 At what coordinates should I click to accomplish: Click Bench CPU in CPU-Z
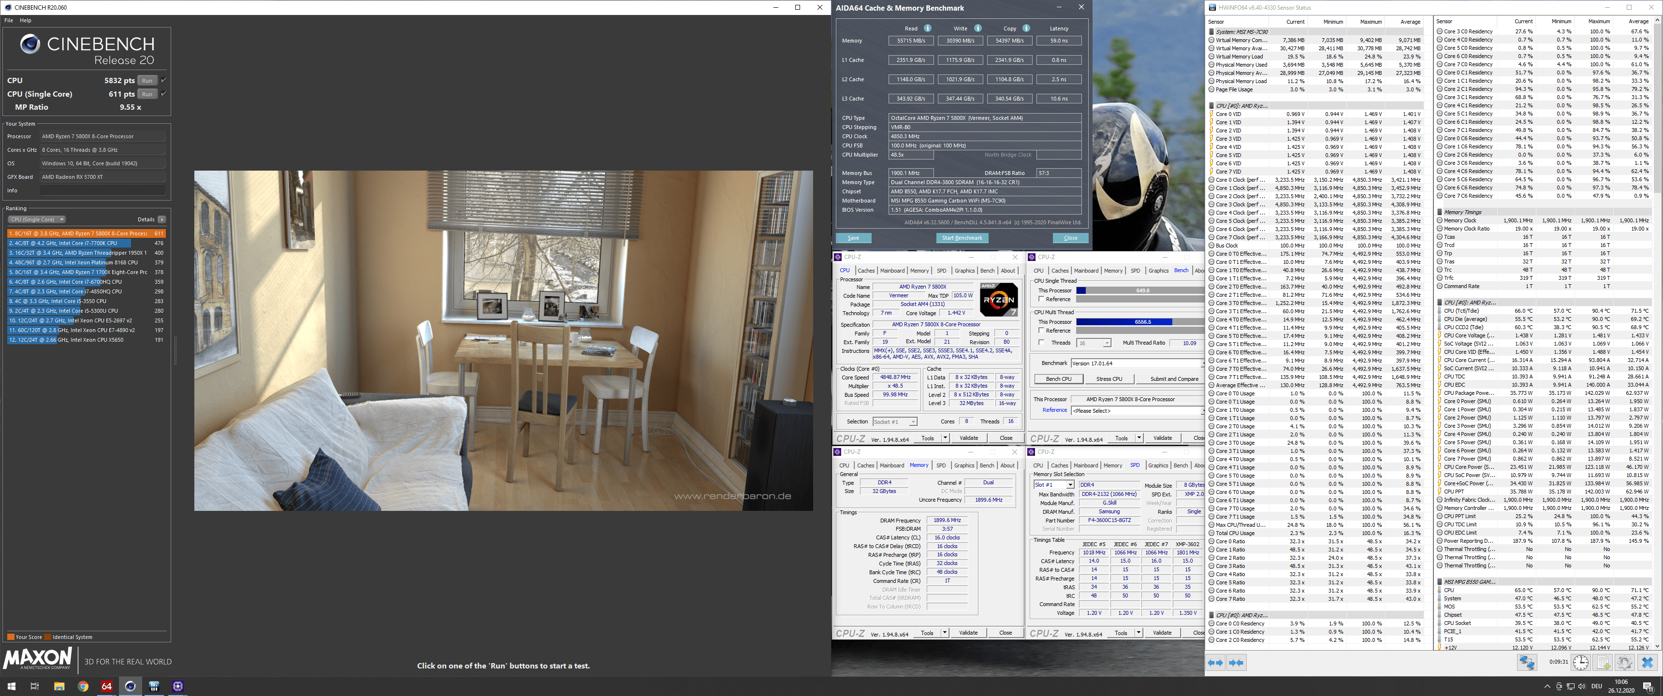(1058, 379)
